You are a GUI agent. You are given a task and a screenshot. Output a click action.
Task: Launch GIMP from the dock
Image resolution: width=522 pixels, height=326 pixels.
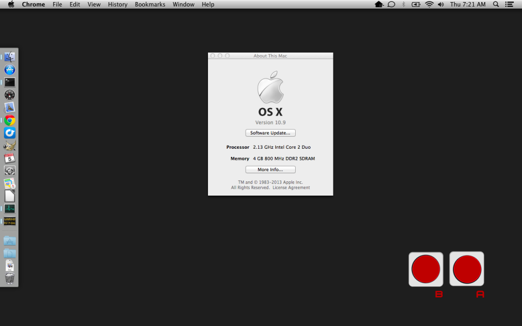(10, 145)
